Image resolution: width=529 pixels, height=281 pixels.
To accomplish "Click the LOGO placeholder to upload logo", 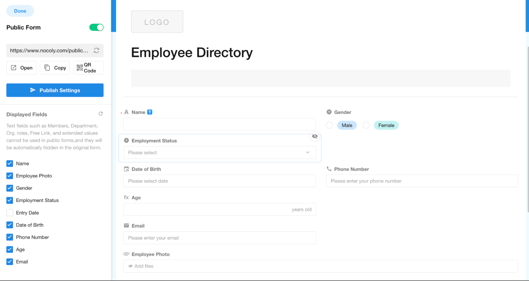I will point(157,22).
